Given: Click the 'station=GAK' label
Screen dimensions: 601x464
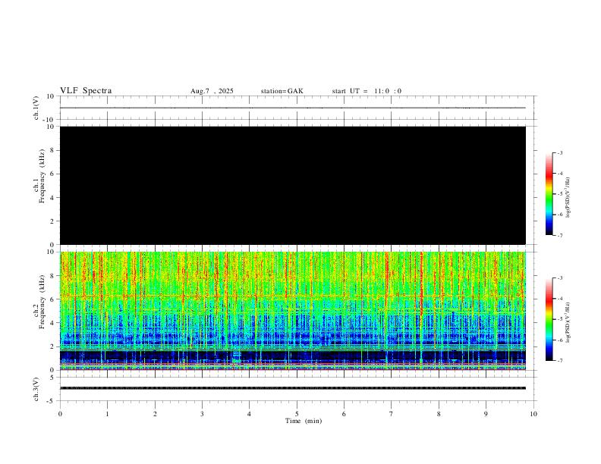Looking at the screenshot, I should [x=282, y=91].
